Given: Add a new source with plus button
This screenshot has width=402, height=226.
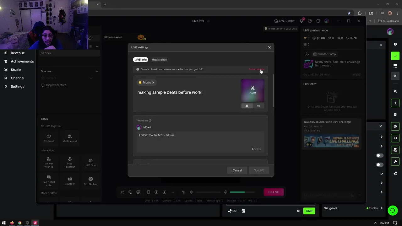Looking at the screenshot, I should [x=97, y=71].
